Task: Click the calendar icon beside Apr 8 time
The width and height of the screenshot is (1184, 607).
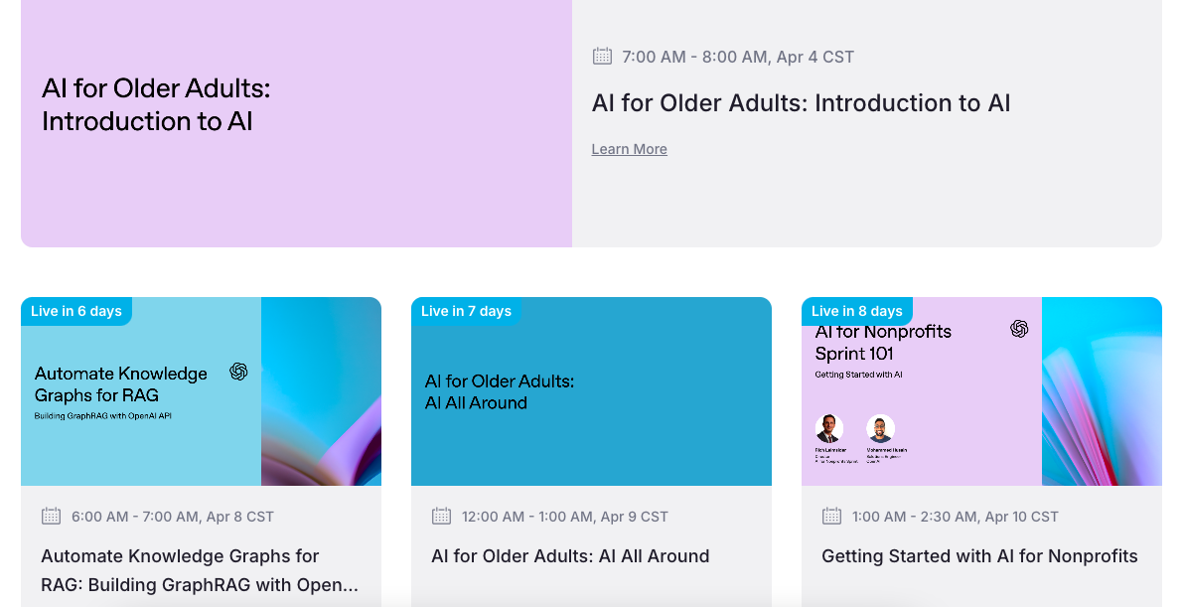Action: click(51, 517)
